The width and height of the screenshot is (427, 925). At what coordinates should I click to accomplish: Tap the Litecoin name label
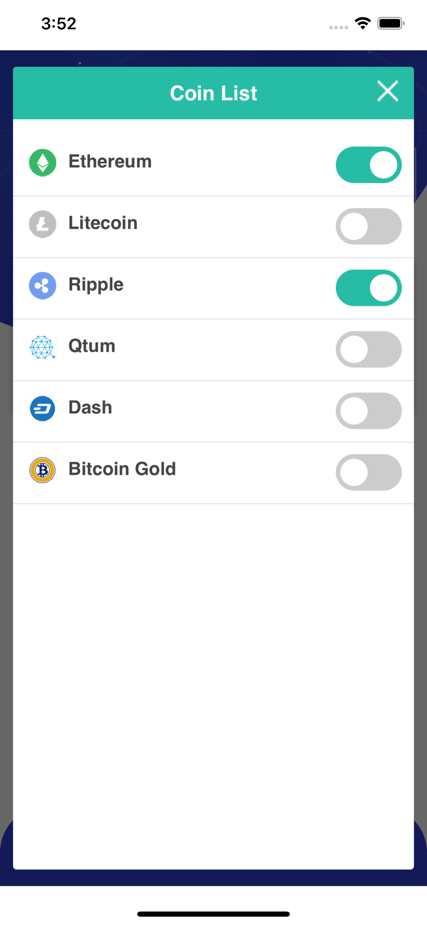pos(103,223)
